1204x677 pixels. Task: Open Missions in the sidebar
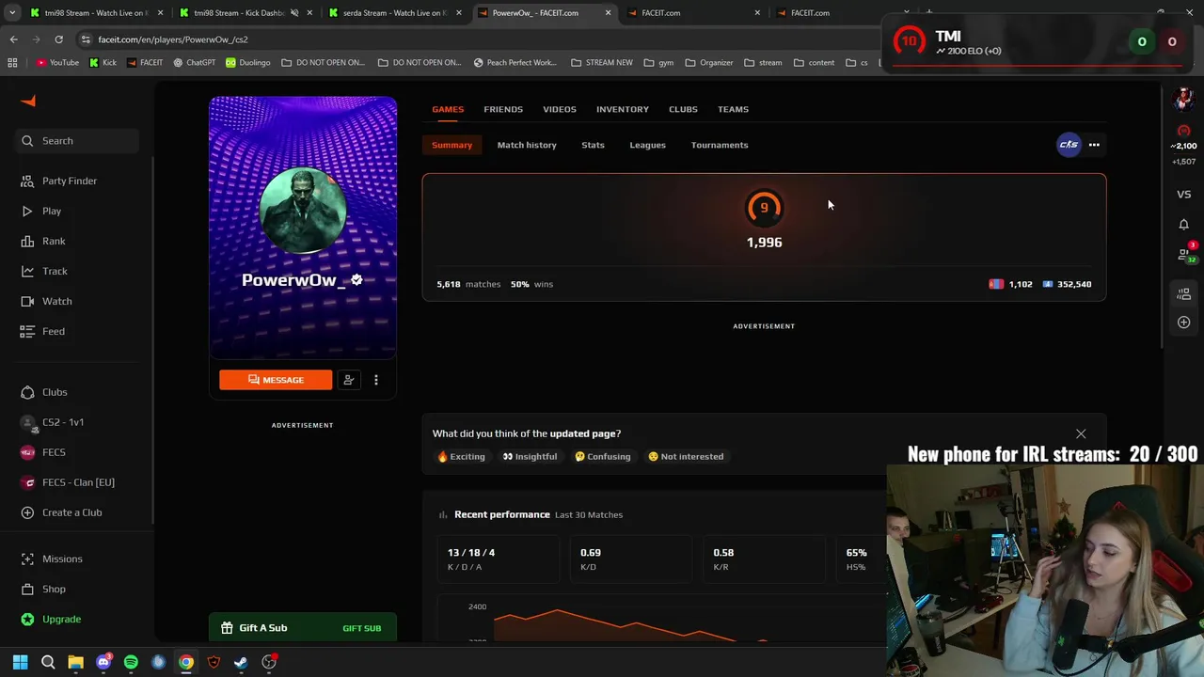52,559
